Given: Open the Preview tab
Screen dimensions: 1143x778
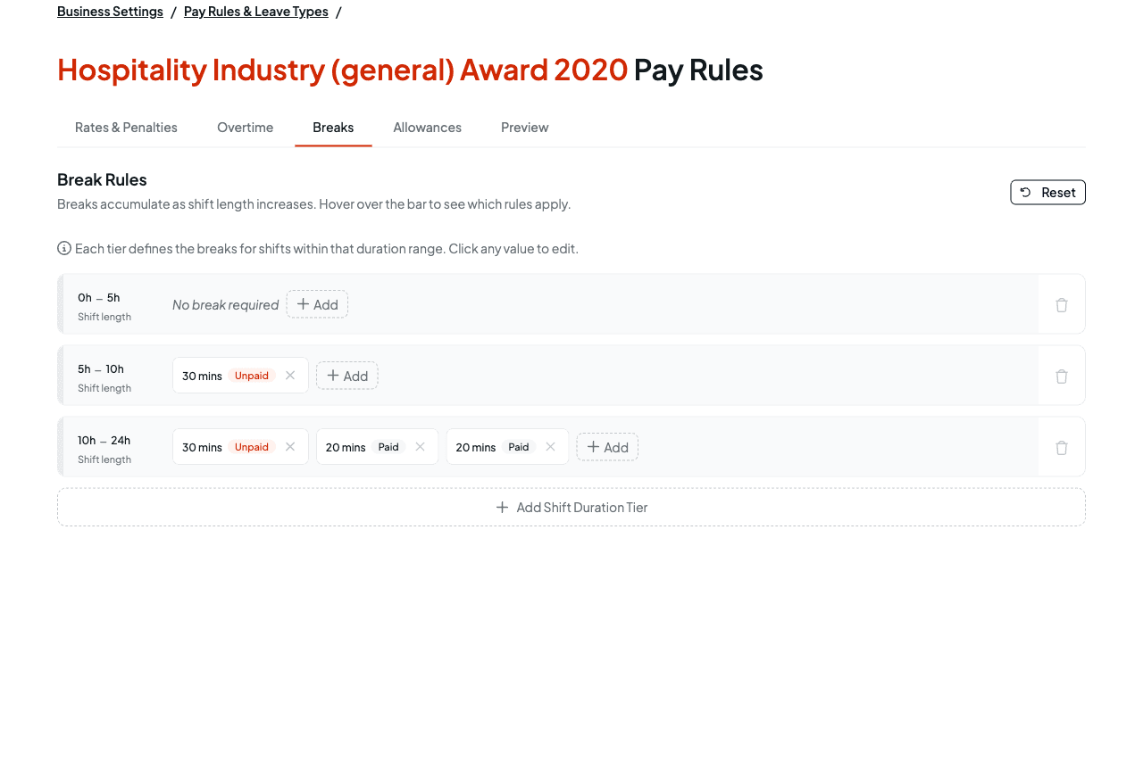Looking at the screenshot, I should 525,128.
